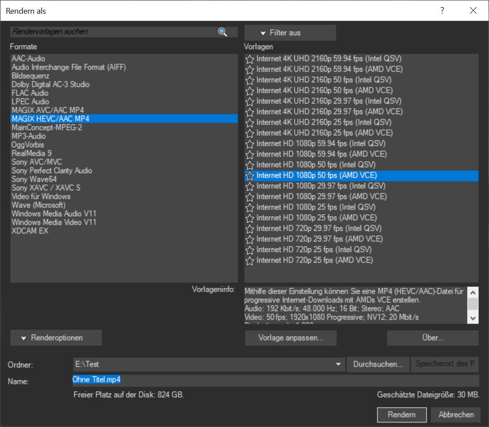Select Audio Interchange File Format (AIFF)
The image size is (489, 427).
click(x=124, y=67)
